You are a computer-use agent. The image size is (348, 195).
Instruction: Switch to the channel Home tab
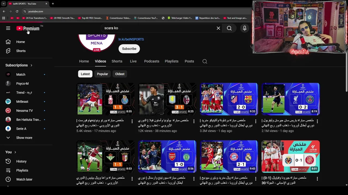click(84, 61)
